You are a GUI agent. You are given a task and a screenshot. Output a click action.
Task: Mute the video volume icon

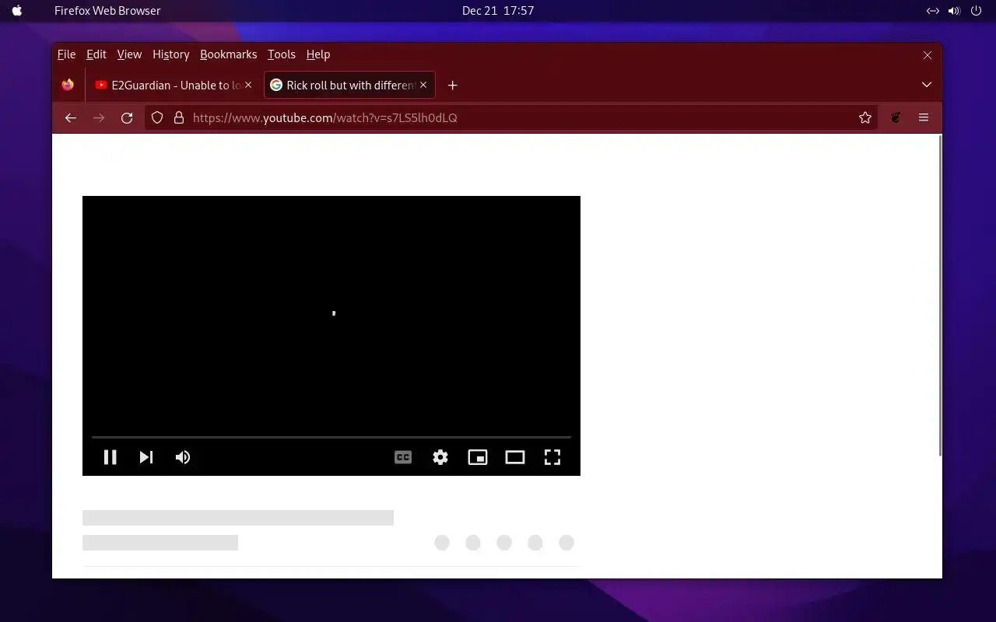tap(183, 457)
